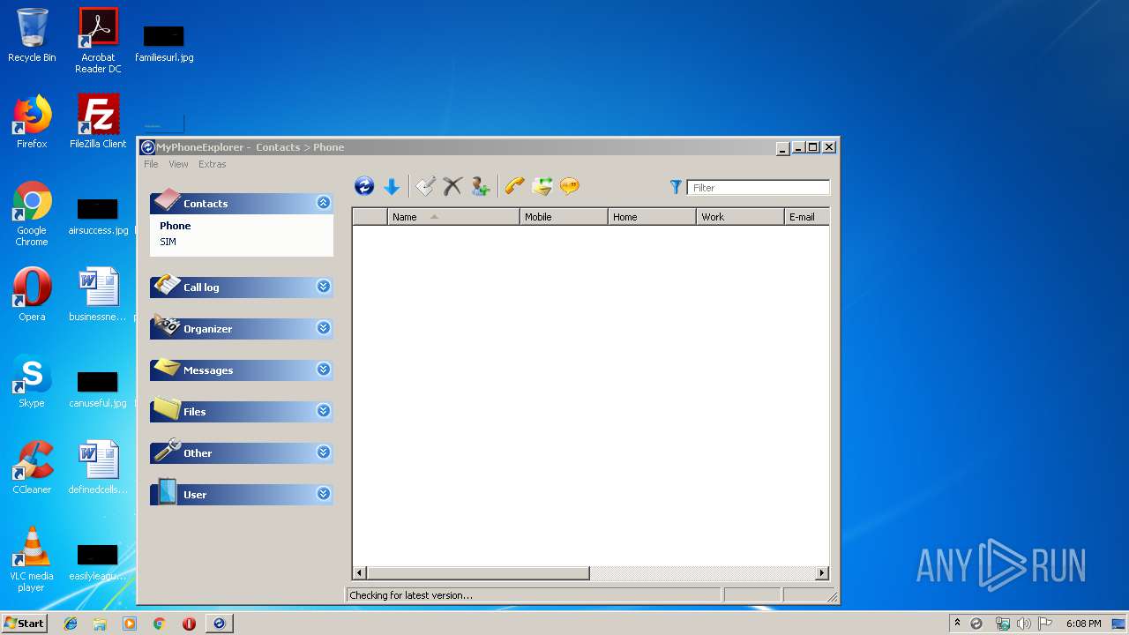Screen dimensions: 1129x635
Task: Expand the Files section chevron
Action: [x=323, y=411]
